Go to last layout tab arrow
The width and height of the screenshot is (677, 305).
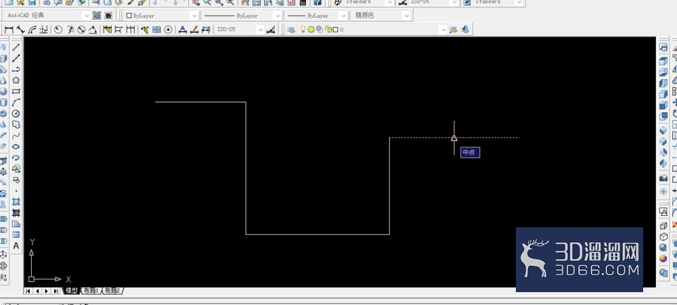coord(56,291)
